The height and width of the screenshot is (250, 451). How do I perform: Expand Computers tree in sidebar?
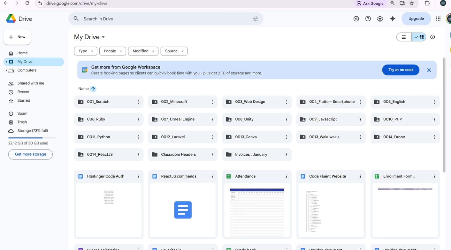[x=7, y=70]
